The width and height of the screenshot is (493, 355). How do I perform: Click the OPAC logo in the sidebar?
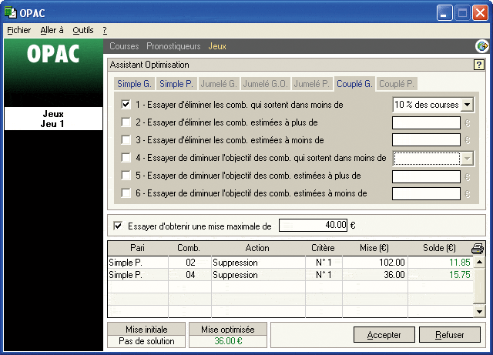tap(53, 55)
